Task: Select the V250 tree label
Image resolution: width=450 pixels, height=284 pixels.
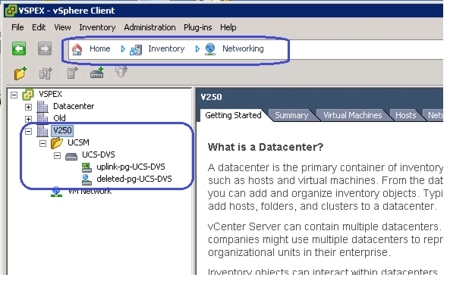Action: (x=62, y=130)
